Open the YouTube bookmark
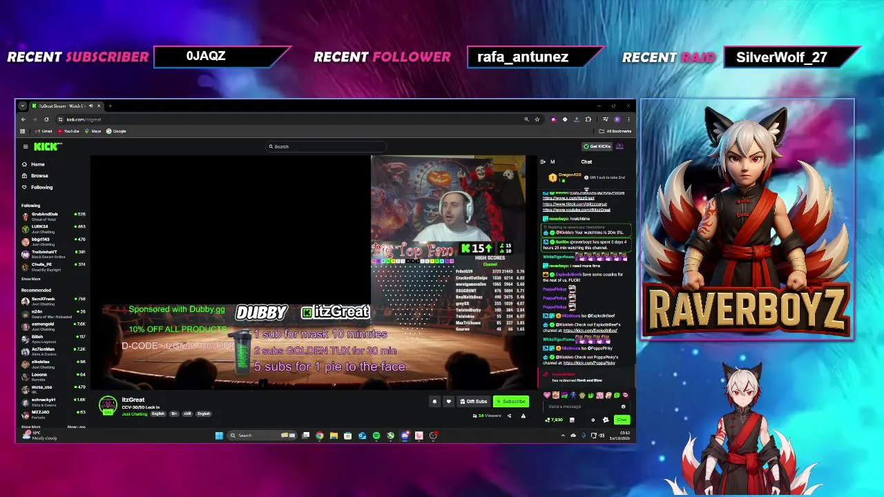 click(x=68, y=131)
